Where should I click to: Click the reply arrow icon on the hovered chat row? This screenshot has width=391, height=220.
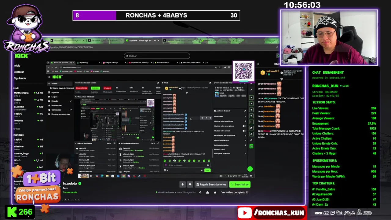click(x=202, y=118)
